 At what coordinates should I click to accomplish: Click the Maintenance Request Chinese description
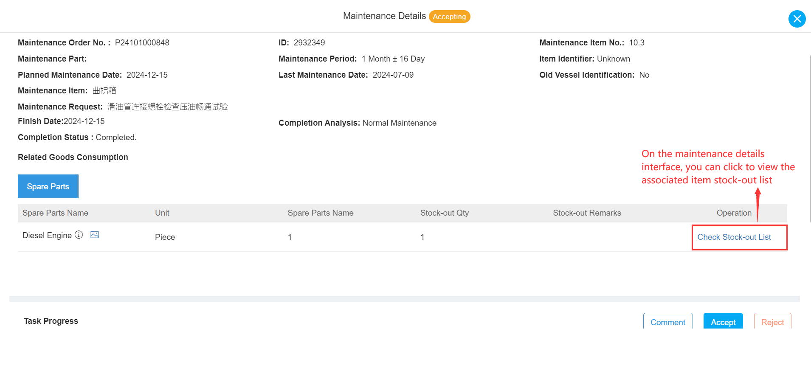coord(167,107)
